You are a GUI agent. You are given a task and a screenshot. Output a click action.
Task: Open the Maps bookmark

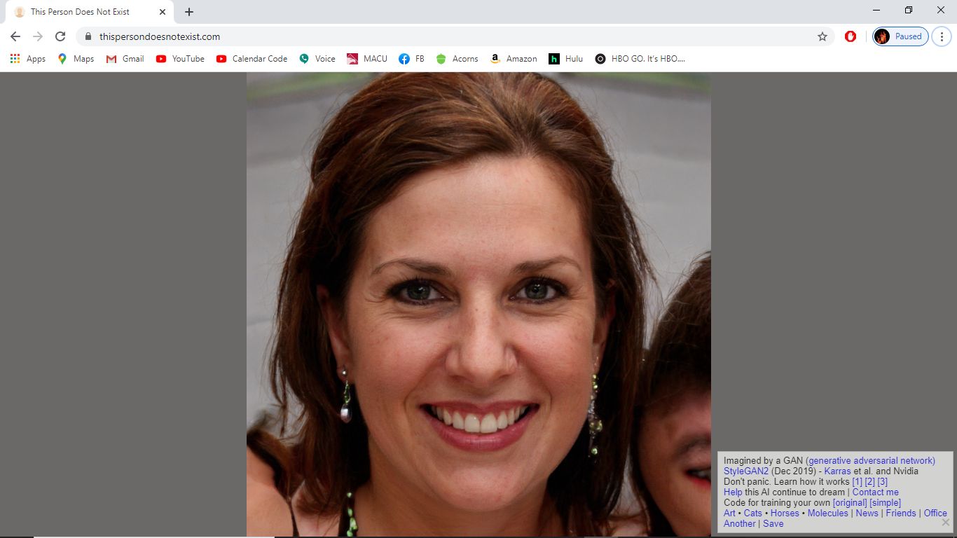[75, 59]
